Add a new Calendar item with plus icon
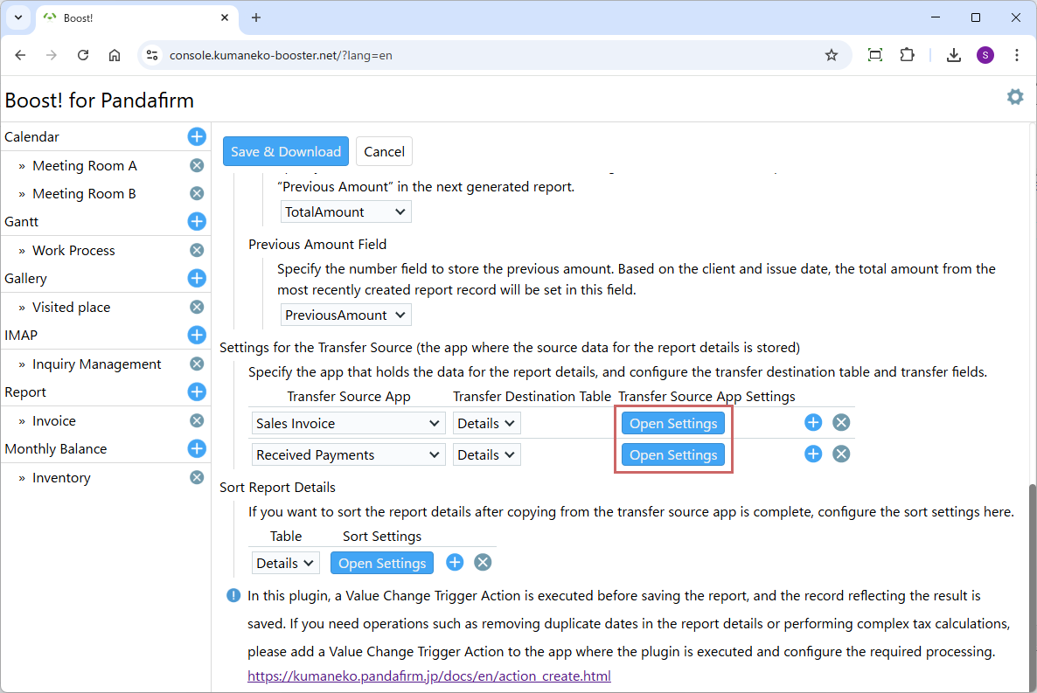 pyautogui.click(x=197, y=136)
